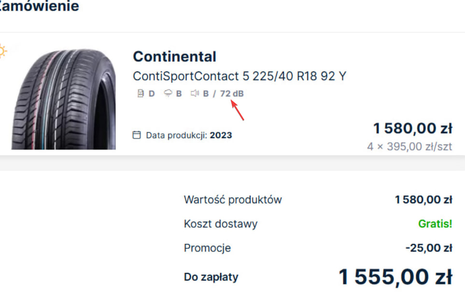Click the fuel efficiency class D label
The width and height of the screenshot is (465, 295).
tap(152, 94)
